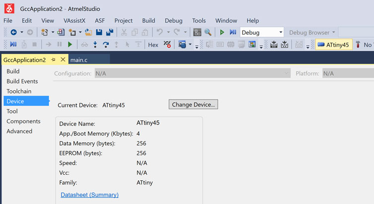Click the Navigate Backward arrow icon

(13, 32)
